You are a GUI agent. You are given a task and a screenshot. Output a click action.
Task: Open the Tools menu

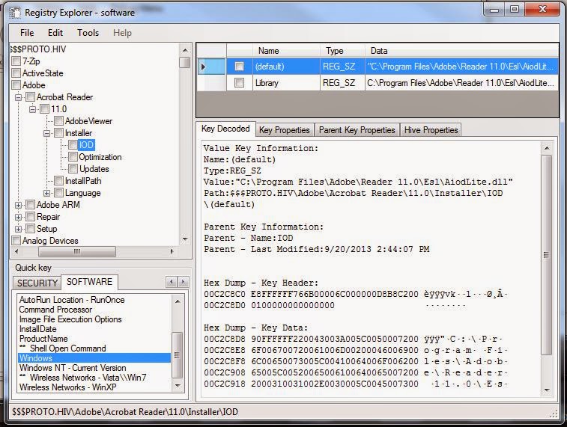88,33
